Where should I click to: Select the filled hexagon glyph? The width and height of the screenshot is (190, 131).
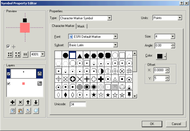click(x=94, y=55)
